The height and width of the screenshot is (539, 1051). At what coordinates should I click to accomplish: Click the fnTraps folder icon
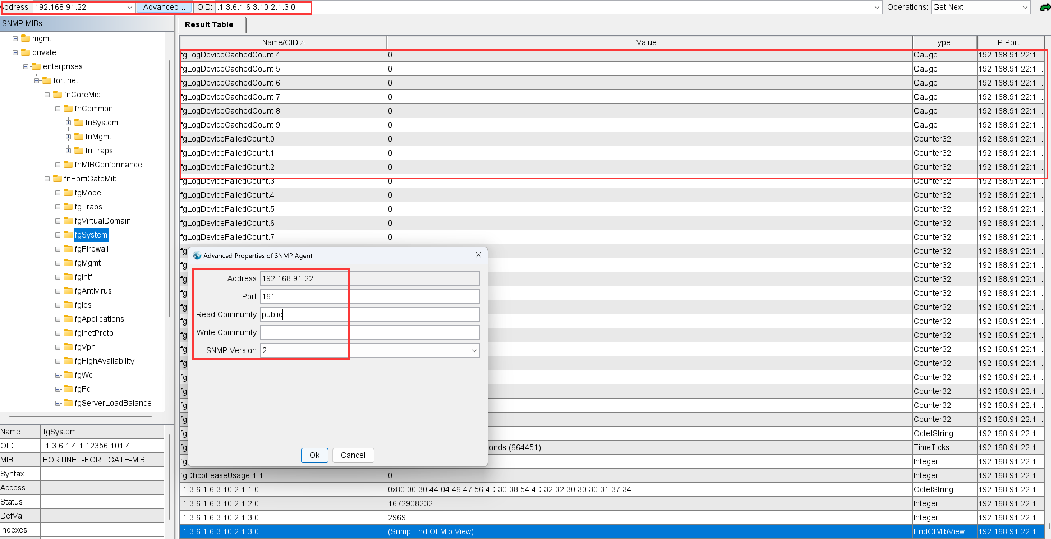[79, 151]
